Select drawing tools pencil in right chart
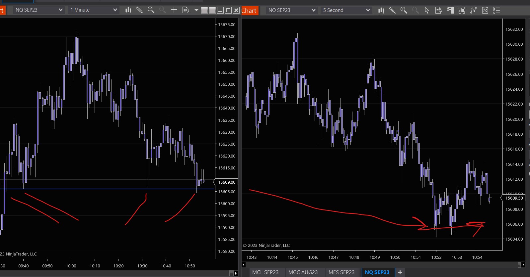The height and width of the screenshot is (277, 530). (392, 10)
